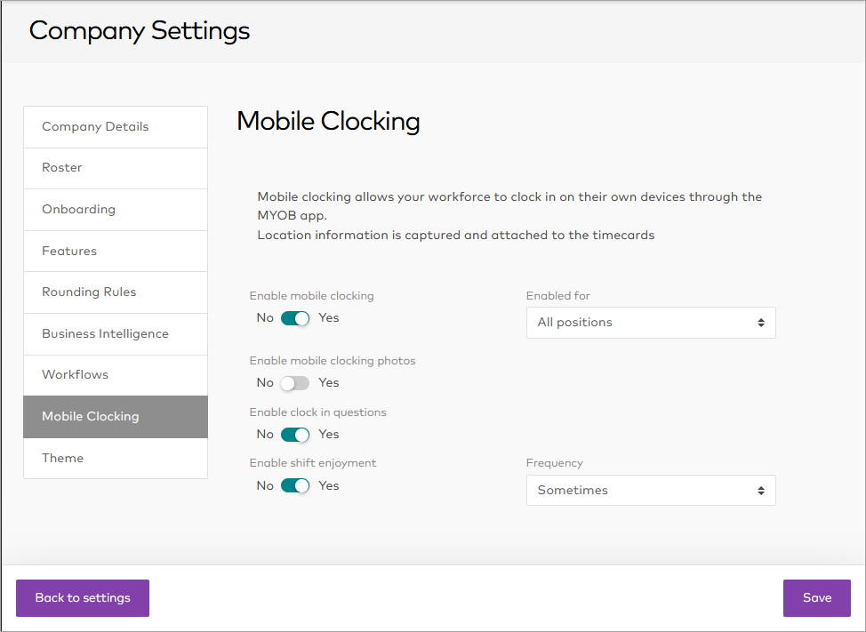Save the company settings
The image size is (866, 632).
(x=816, y=598)
